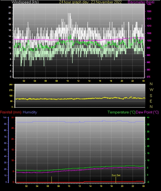The height and width of the screenshot is (191, 161).
Task: Click the S wind direction label
Action: [x=151, y=96]
